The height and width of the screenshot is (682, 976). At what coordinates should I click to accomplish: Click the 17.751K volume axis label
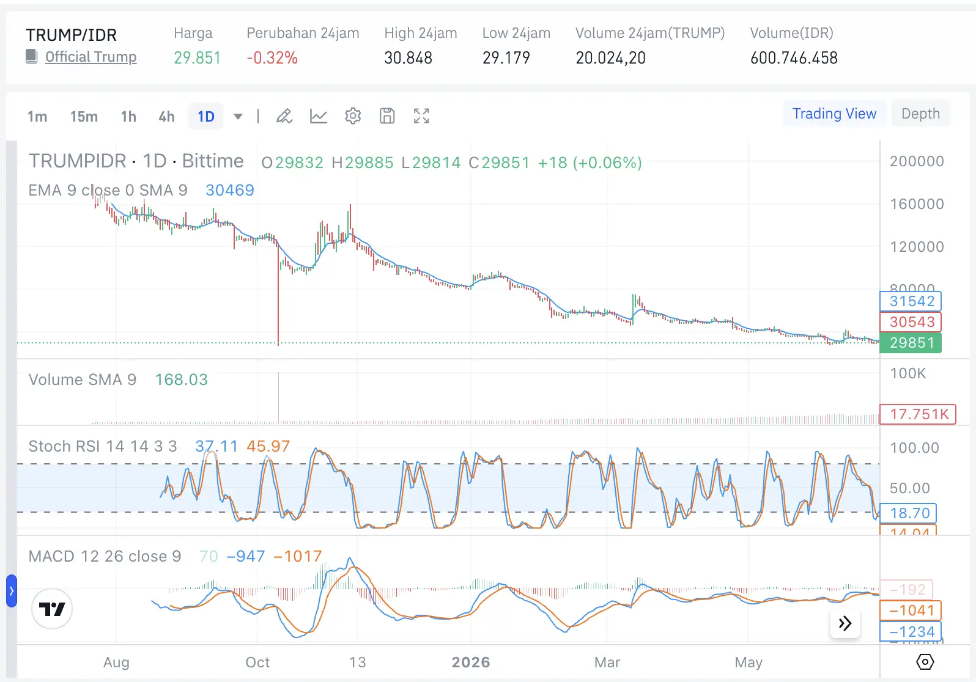(918, 414)
